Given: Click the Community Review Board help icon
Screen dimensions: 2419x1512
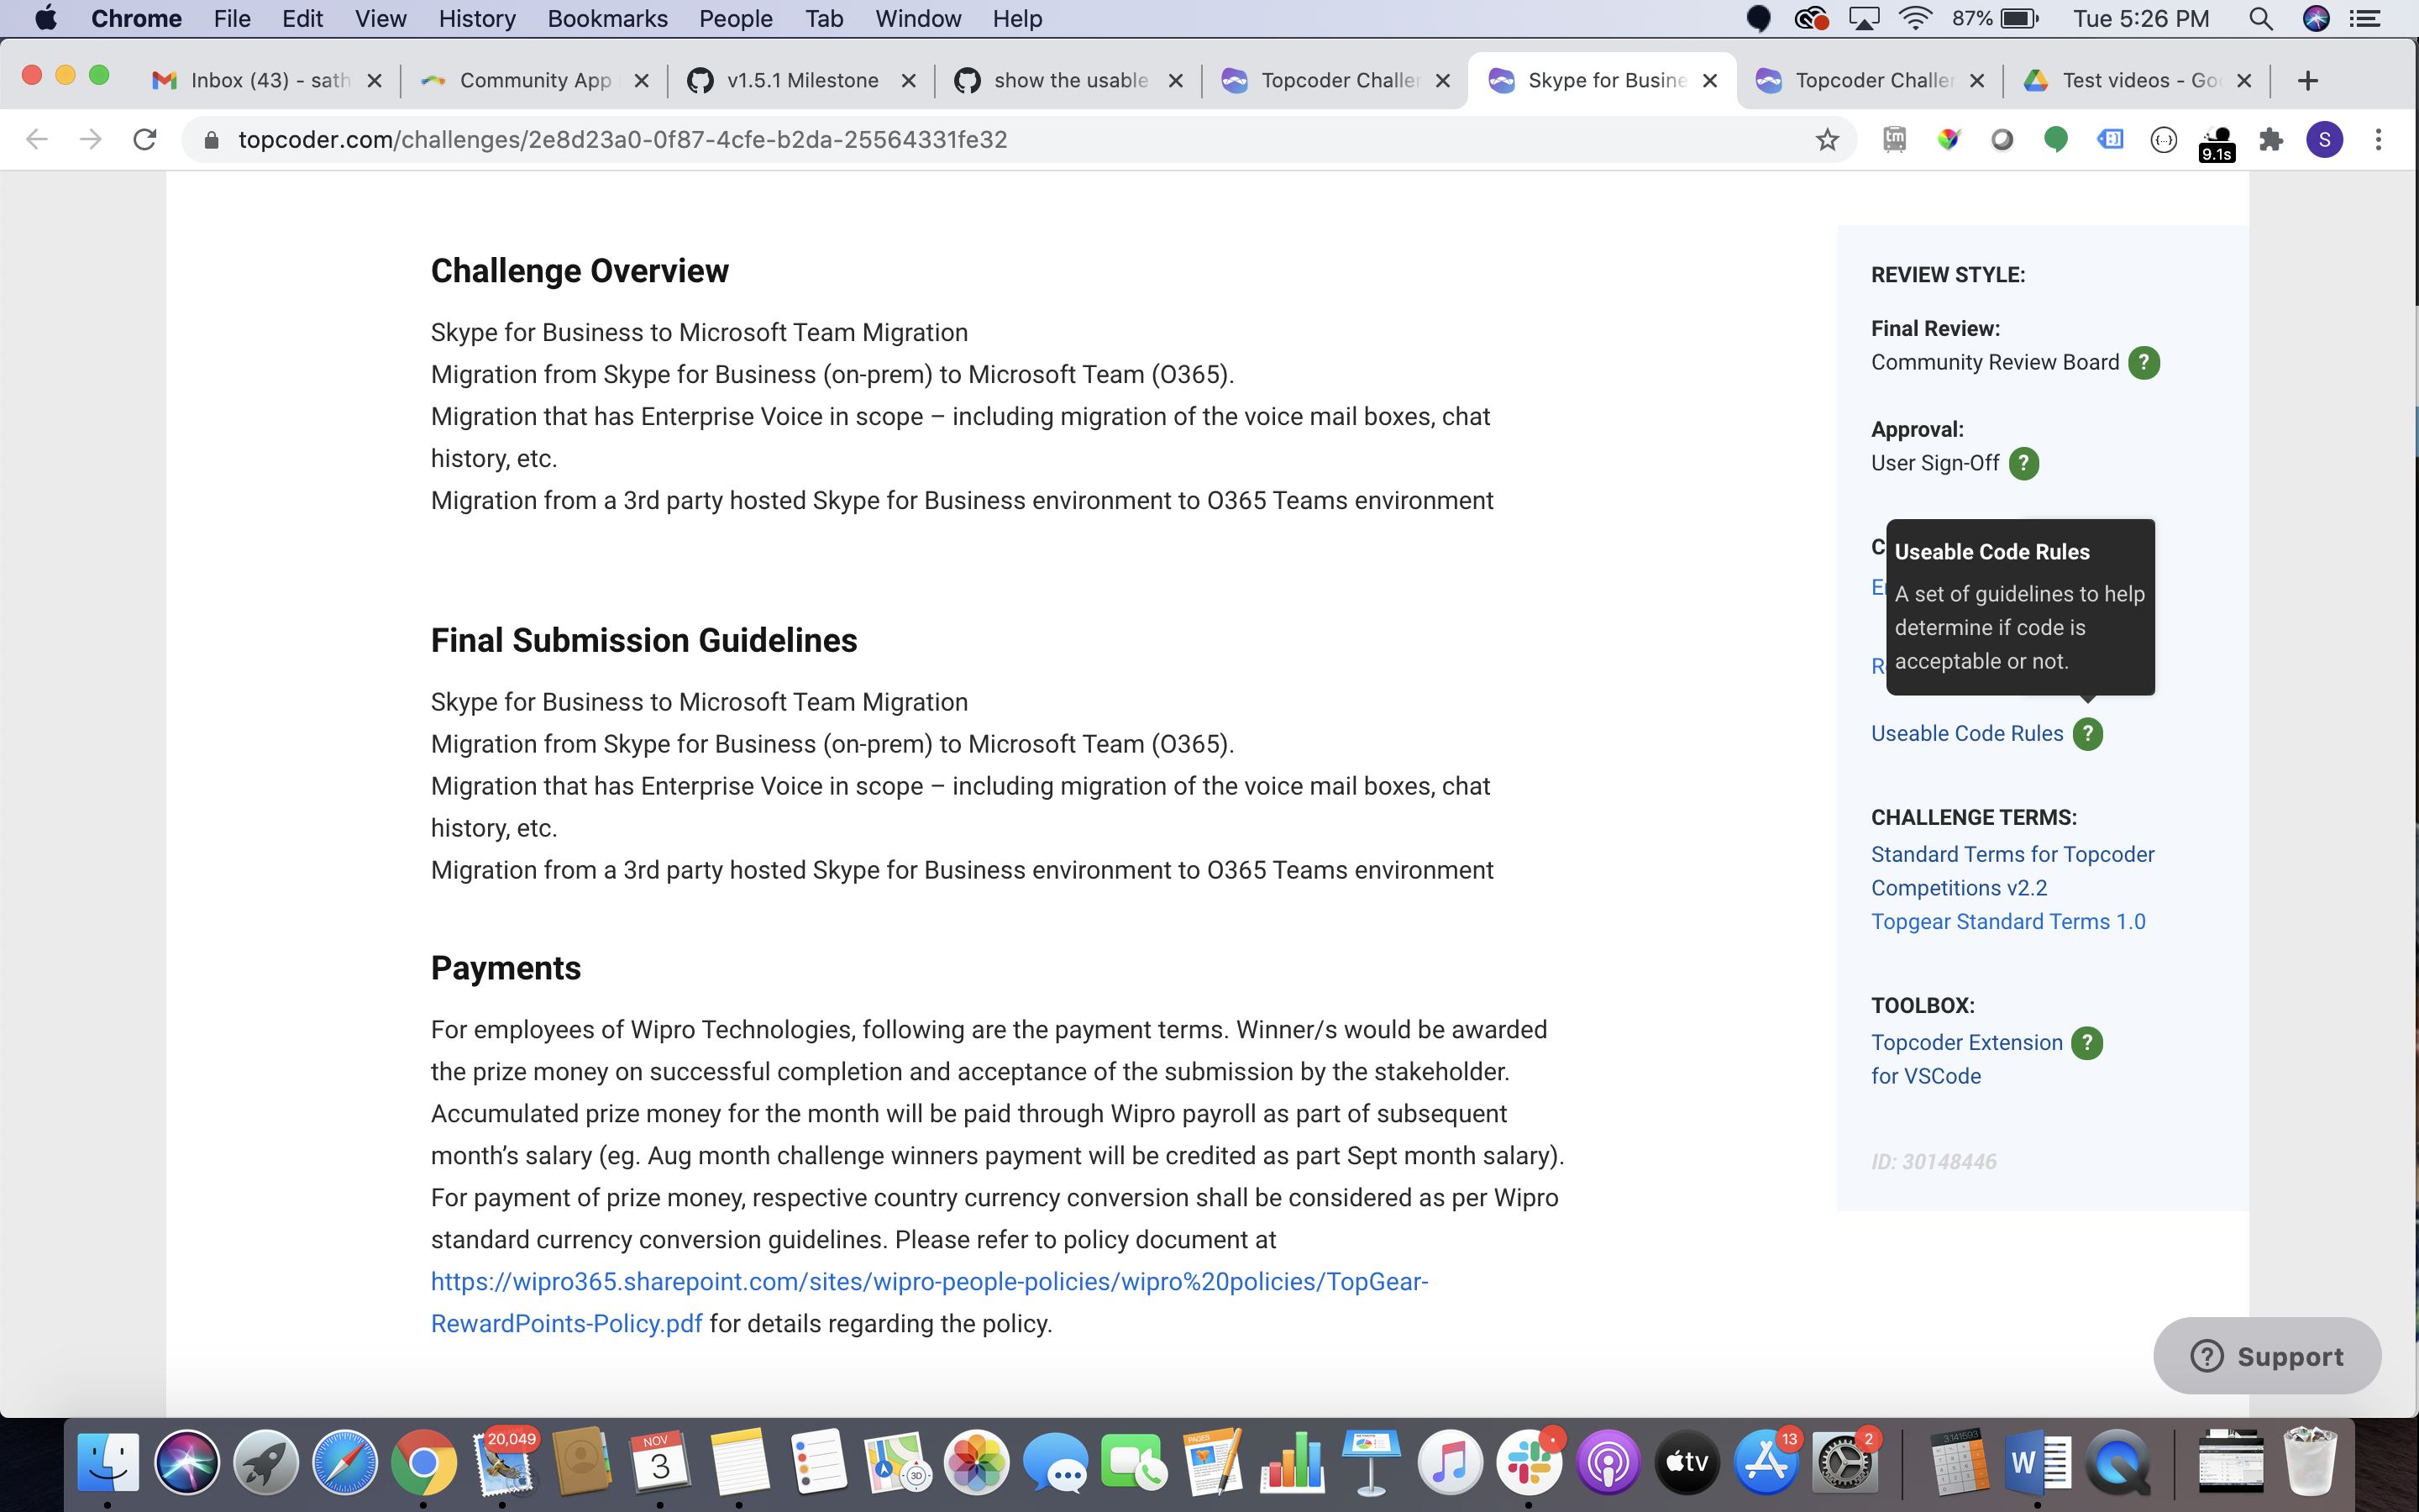Looking at the screenshot, I should pyautogui.click(x=2144, y=362).
